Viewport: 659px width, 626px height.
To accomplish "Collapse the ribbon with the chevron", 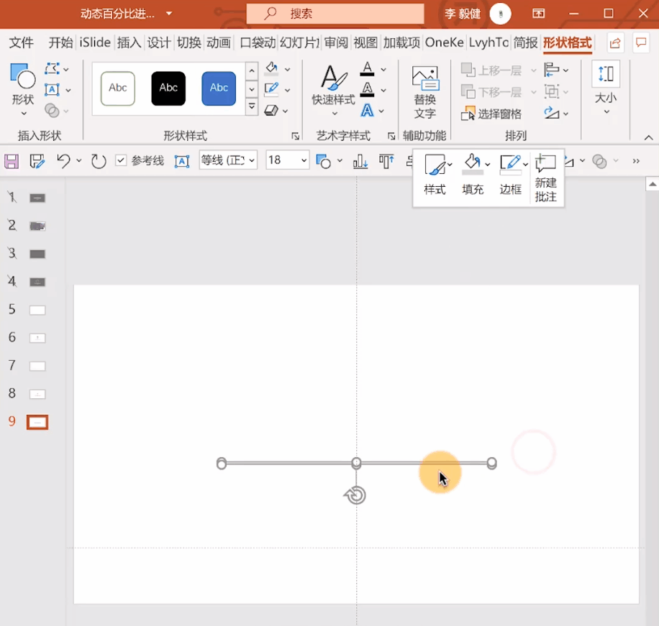I will (648, 137).
